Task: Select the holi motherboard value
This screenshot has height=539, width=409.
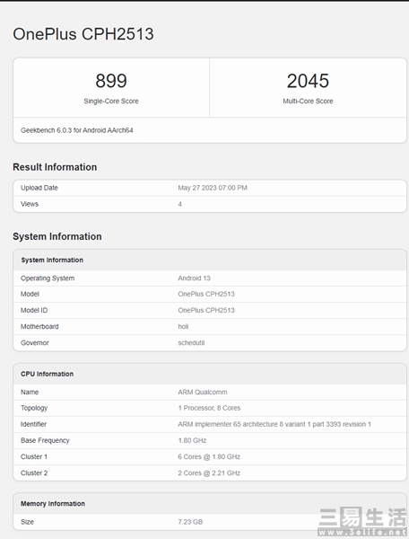Action: coord(183,327)
